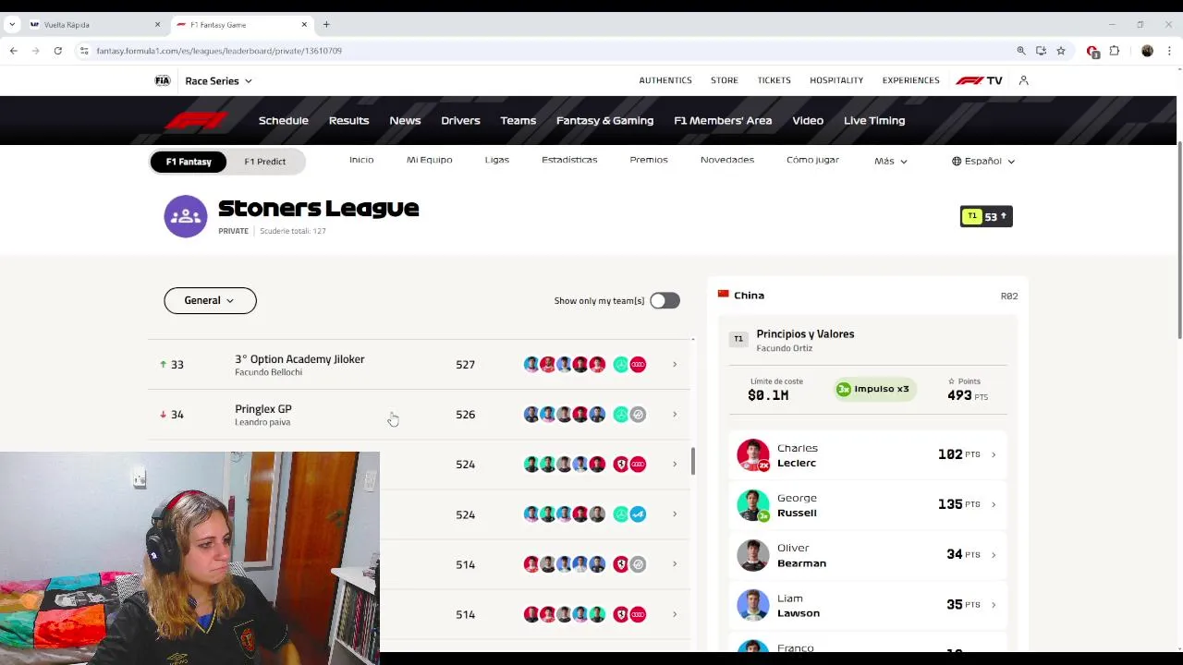
Task: Open Drivers in main navigation
Action: (460, 121)
